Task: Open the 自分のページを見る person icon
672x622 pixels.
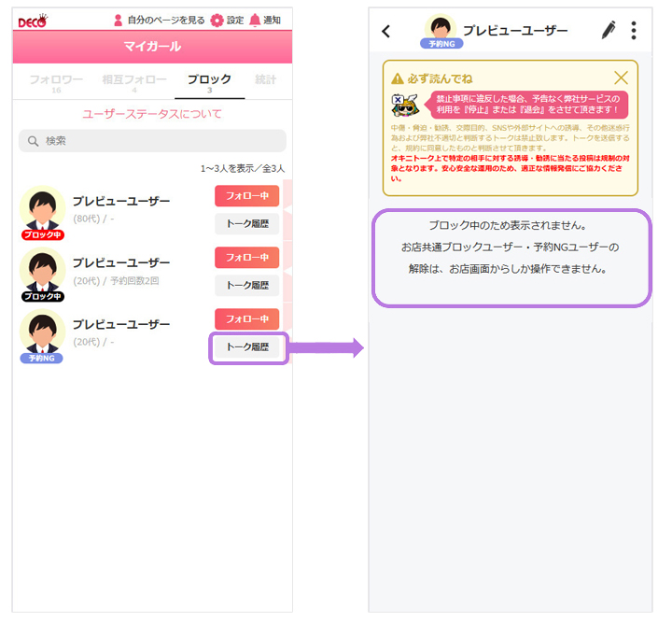Action: (119, 20)
